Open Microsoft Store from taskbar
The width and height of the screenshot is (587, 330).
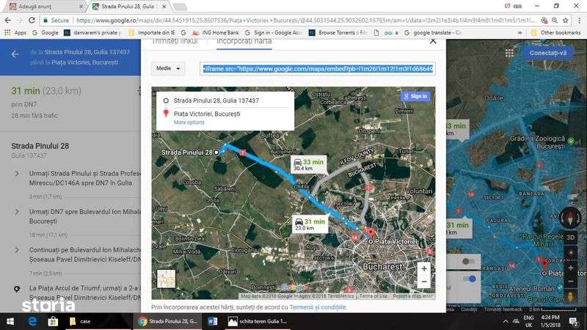point(53,321)
